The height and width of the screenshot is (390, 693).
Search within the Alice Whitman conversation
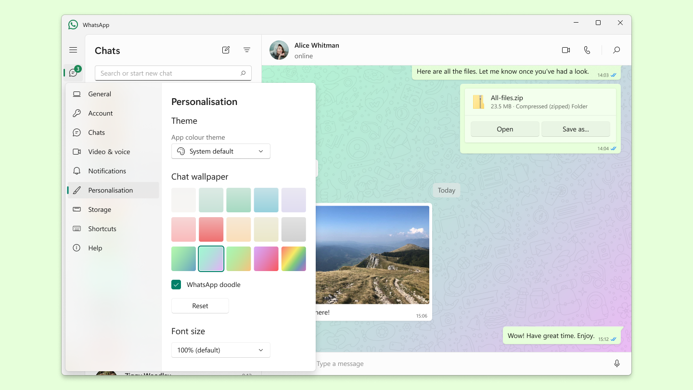(616, 50)
